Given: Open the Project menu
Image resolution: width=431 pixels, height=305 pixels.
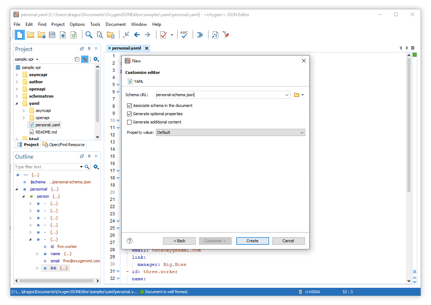Looking at the screenshot, I should (x=58, y=24).
